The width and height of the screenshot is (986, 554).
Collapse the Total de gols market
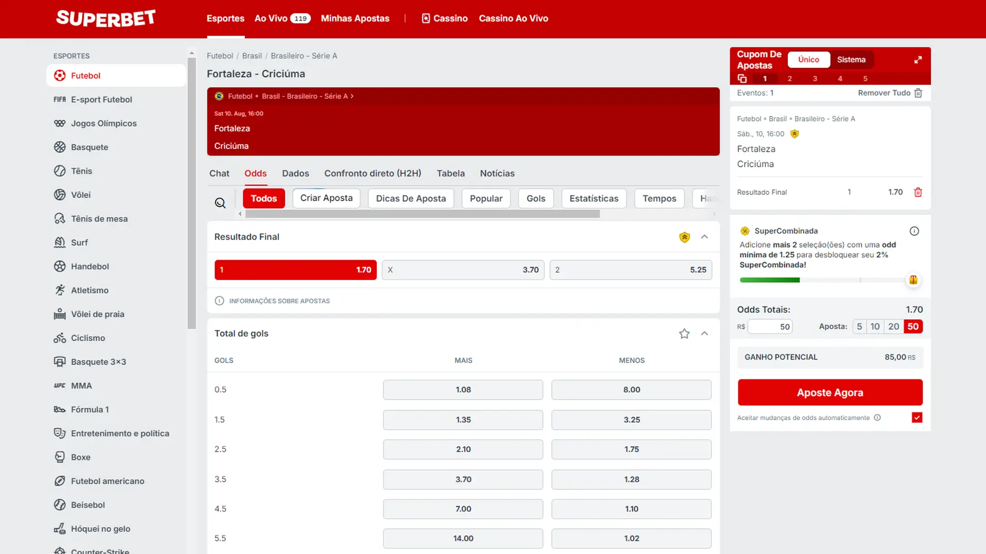705,333
